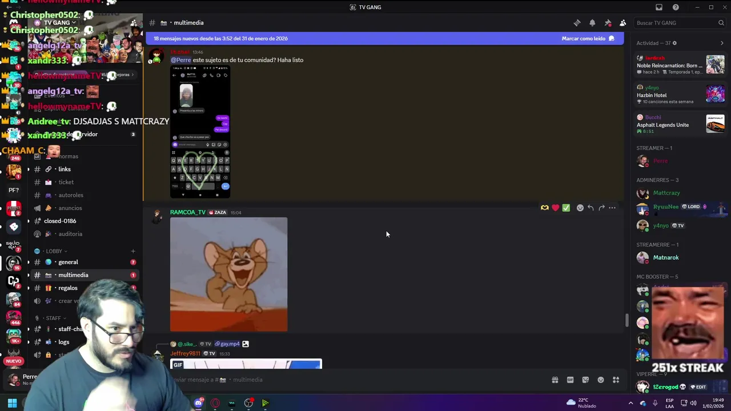Send a gift with gift icon
731x411 pixels.
(555, 380)
